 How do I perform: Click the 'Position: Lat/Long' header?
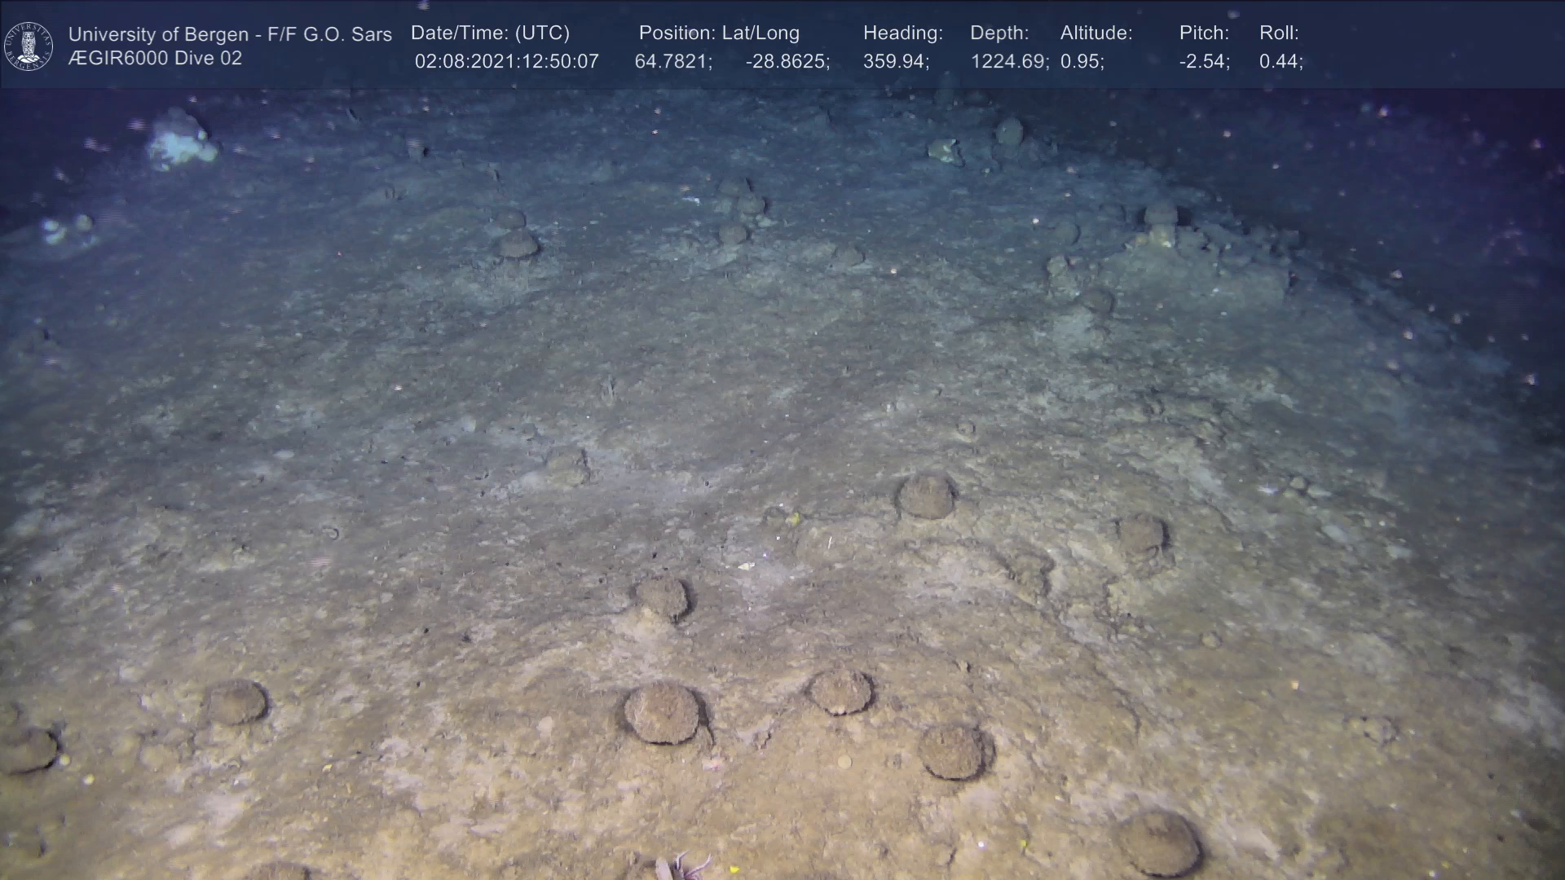[x=719, y=33]
